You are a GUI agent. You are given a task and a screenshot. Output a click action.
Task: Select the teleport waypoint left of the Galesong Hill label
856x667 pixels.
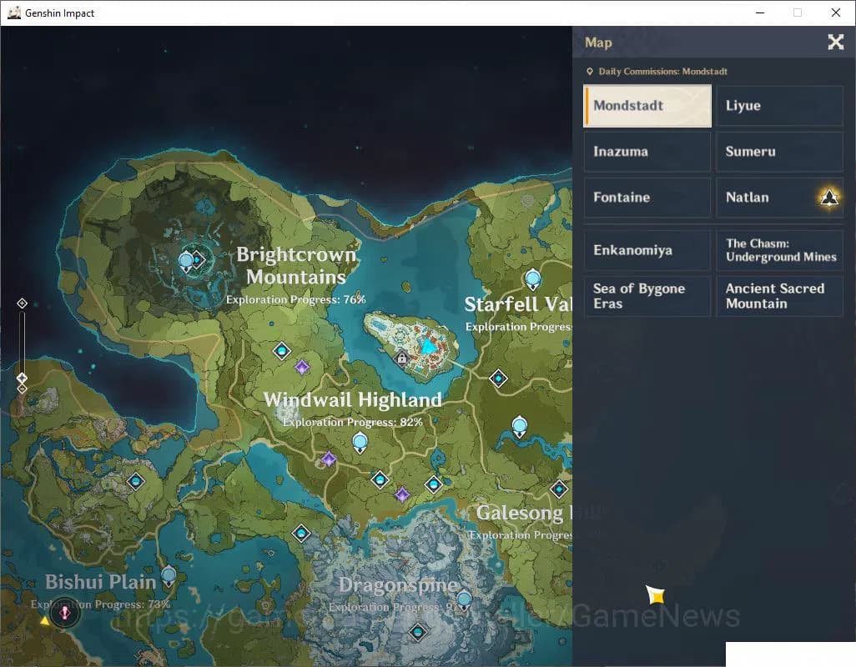[x=434, y=484]
